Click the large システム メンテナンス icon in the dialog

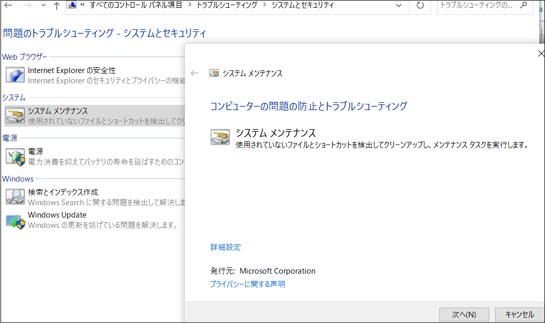(x=220, y=136)
